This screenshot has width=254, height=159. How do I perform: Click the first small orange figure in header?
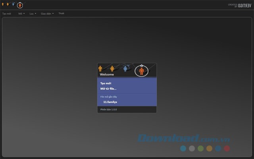click(x=4, y=4)
